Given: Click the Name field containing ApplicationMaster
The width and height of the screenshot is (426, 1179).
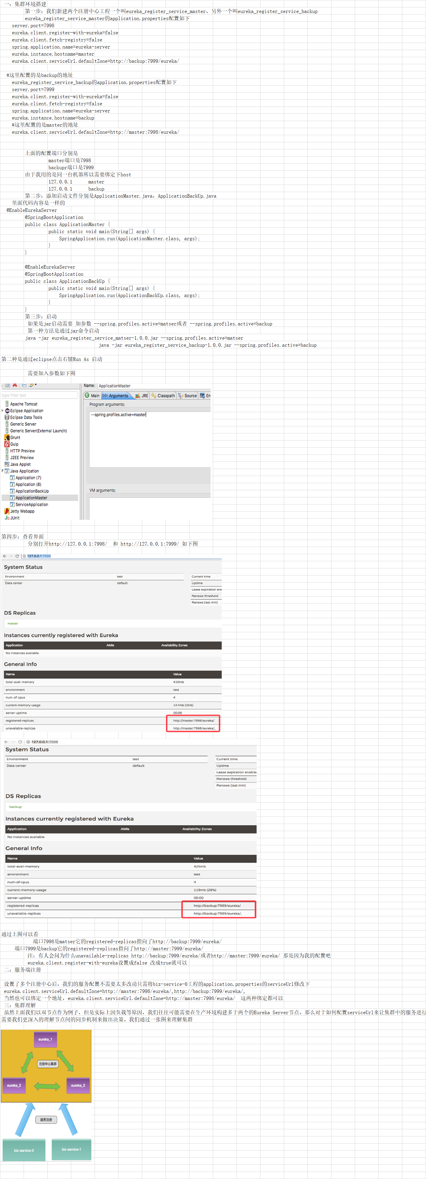Looking at the screenshot, I should pos(154,386).
